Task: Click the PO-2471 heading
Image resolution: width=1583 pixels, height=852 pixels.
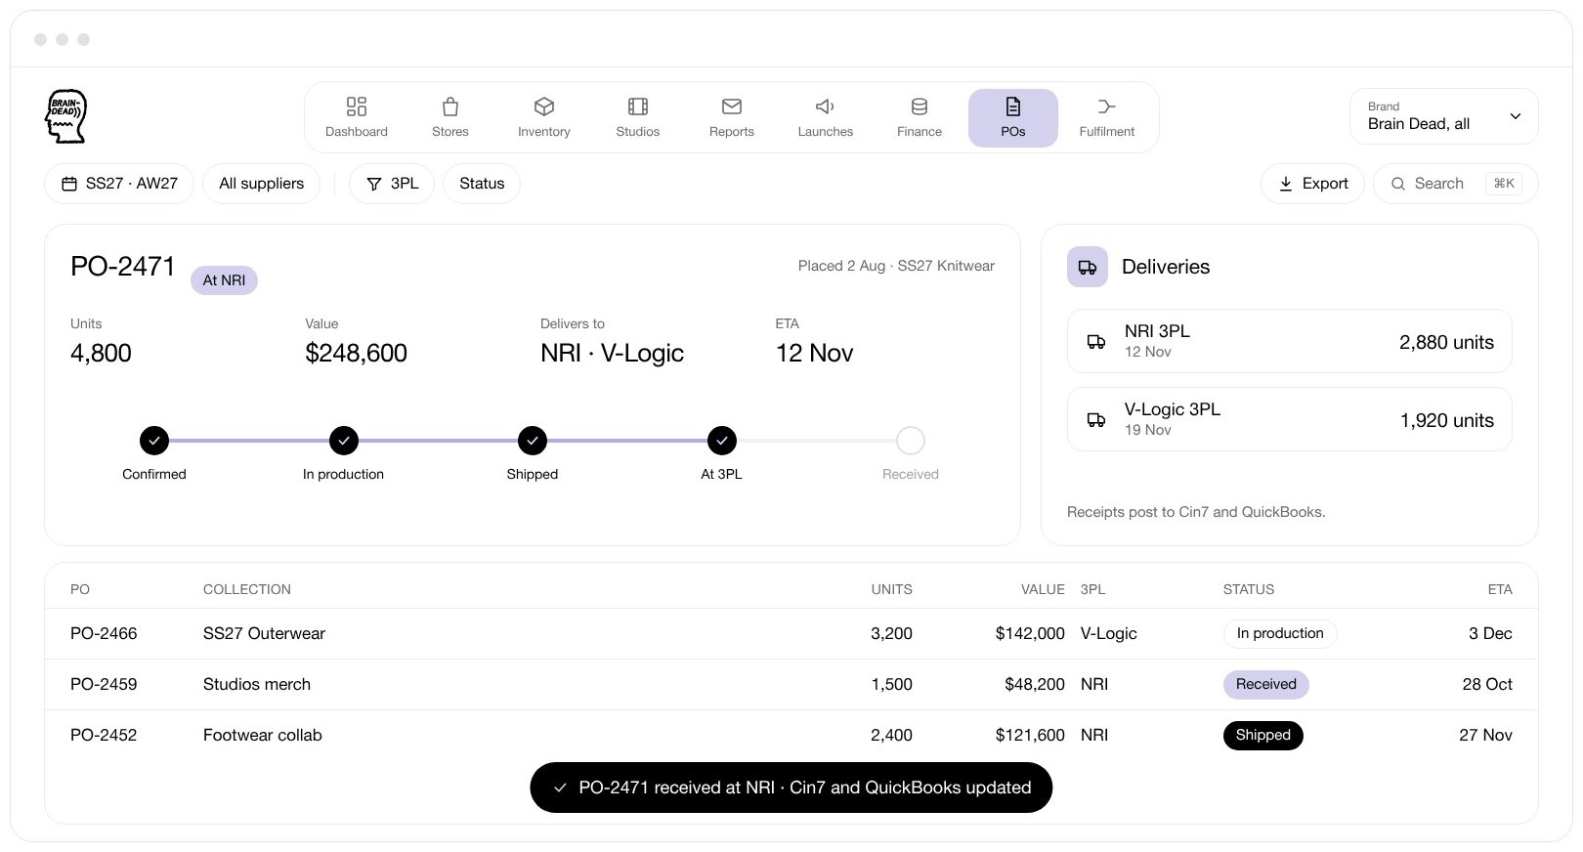Action: (x=123, y=267)
